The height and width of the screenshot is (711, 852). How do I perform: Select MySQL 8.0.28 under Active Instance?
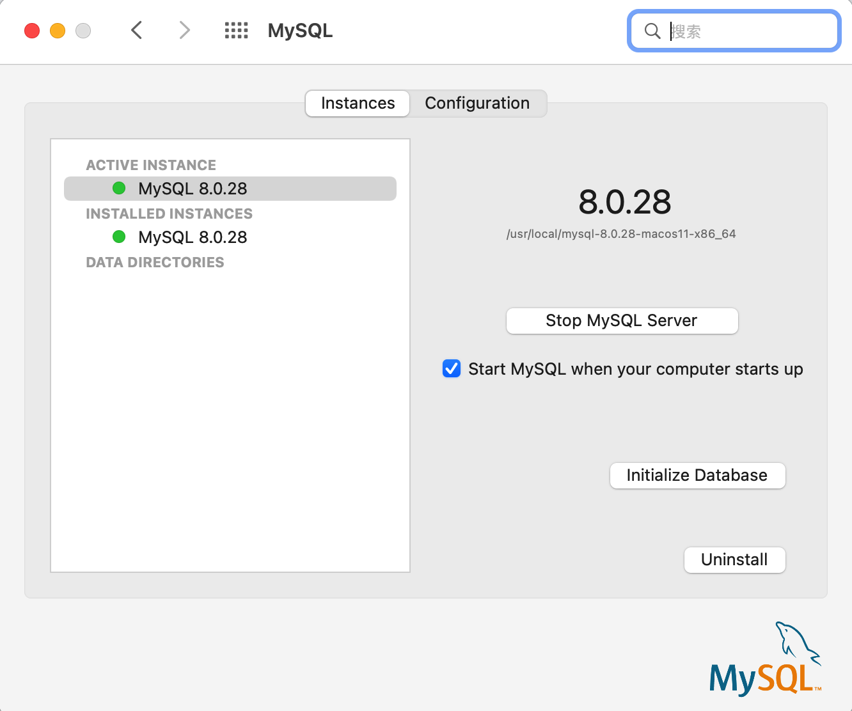230,189
